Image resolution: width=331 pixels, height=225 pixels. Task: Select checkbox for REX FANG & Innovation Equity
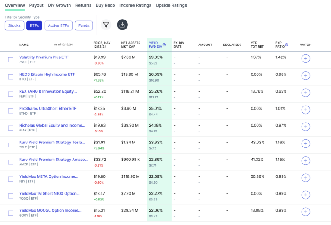(11, 94)
